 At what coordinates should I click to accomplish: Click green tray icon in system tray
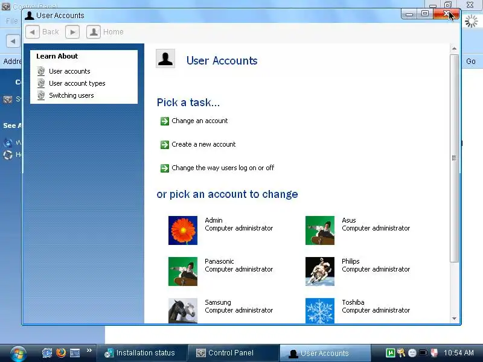390,353
